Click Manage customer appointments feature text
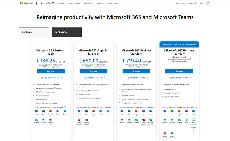The image size is (230, 141). click(x=132, y=103)
